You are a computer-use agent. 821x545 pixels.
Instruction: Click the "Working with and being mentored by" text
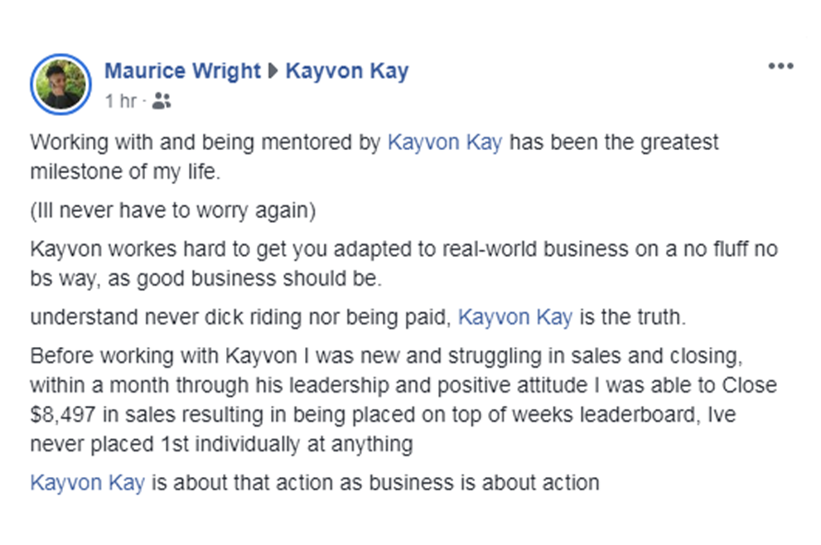205,142
